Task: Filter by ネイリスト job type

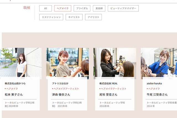Action: pos(74,17)
